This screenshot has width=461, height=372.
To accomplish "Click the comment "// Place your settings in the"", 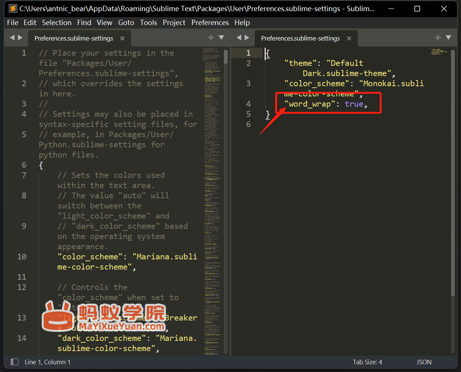I will (106, 53).
